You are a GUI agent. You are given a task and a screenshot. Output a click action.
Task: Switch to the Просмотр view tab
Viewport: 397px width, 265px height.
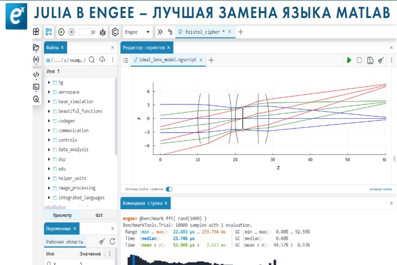[x=62, y=215]
